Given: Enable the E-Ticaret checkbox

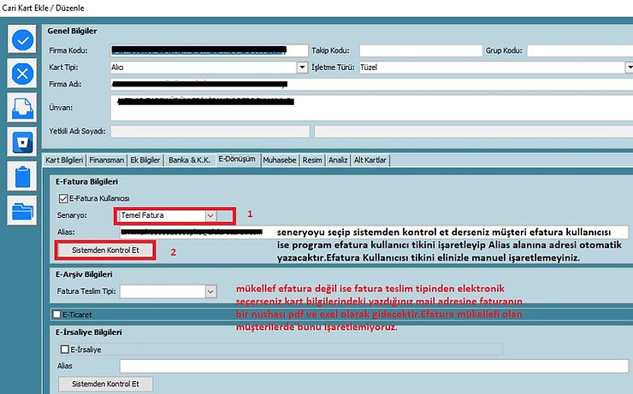Looking at the screenshot, I should click(x=56, y=315).
